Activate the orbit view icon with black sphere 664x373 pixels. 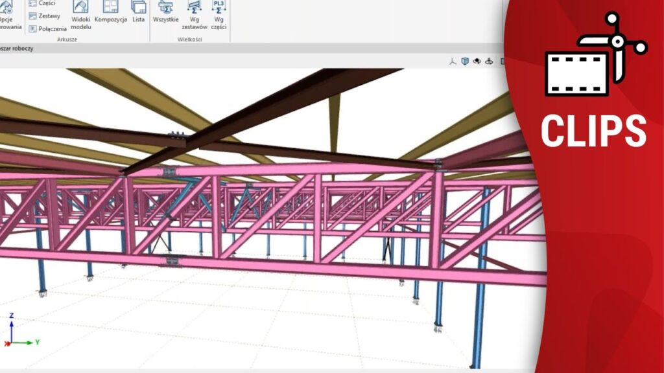(x=477, y=62)
